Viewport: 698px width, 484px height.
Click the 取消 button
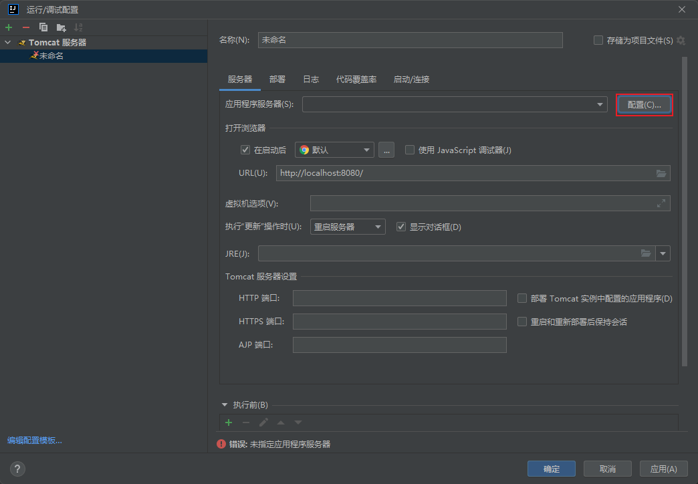(x=608, y=469)
